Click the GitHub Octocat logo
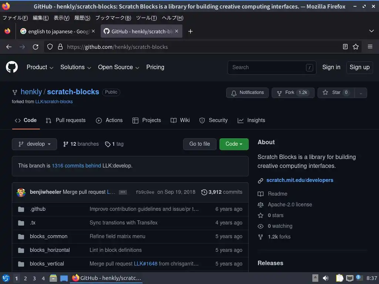379x284 pixels. coord(11,67)
